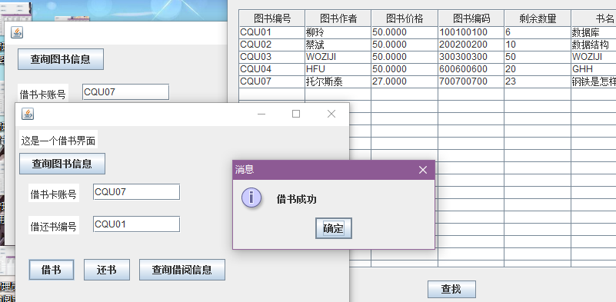Select the CQU07 cell in the table

(272, 81)
